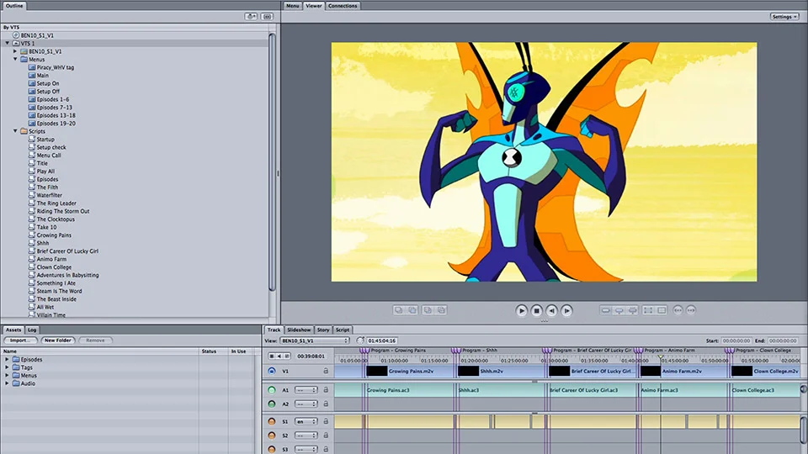The image size is (808, 454).
Task: Lock the A2 audio track
Action: [x=326, y=404]
